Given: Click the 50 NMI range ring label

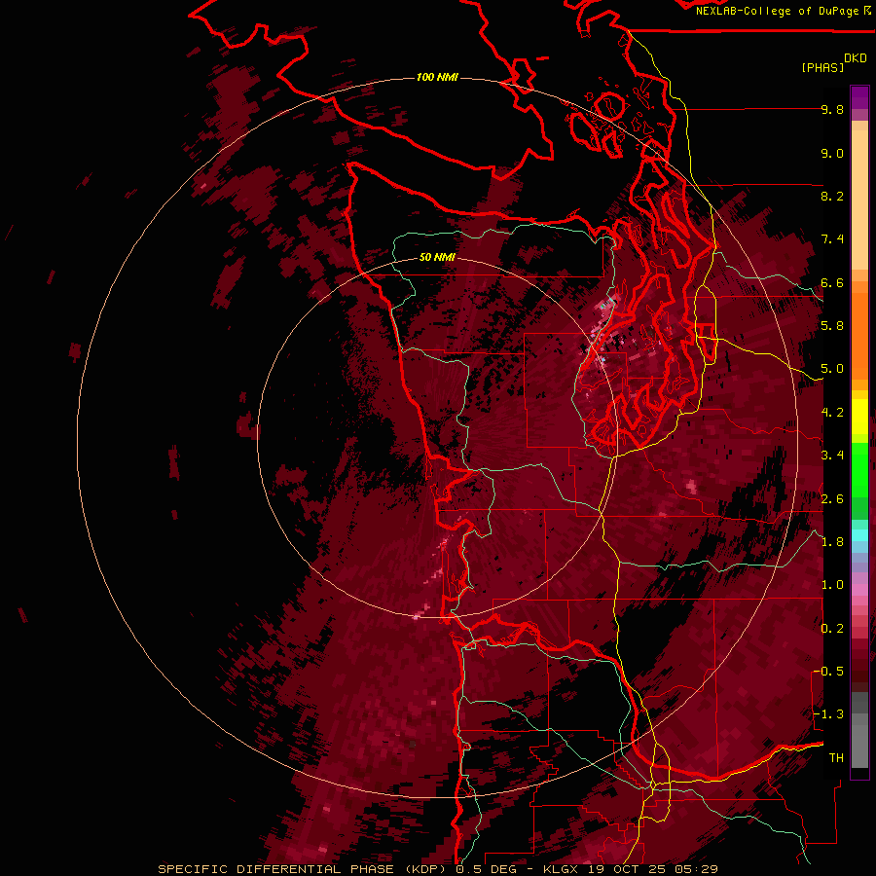Looking at the screenshot, I should 437,257.
